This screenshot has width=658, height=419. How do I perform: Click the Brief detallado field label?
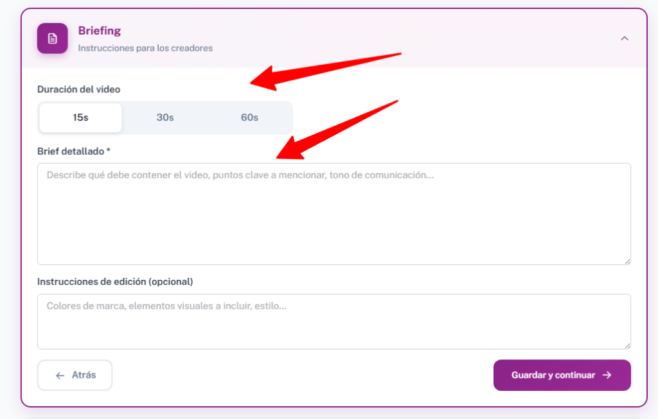click(71, 151)
